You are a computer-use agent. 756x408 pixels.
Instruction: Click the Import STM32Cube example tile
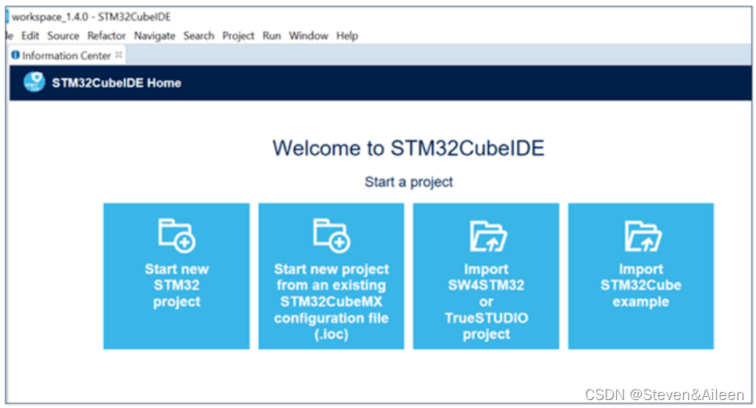point(641,276)
